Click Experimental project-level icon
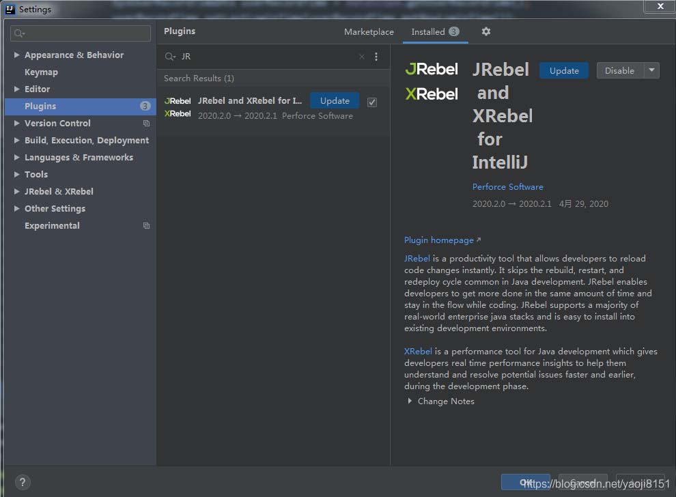 [147, 225]
